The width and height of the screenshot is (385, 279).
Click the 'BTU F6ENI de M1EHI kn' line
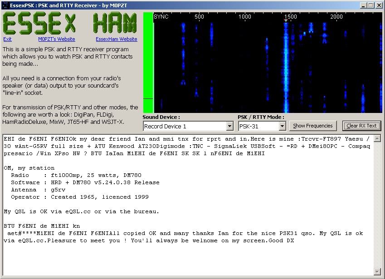[x=42, y=226]
